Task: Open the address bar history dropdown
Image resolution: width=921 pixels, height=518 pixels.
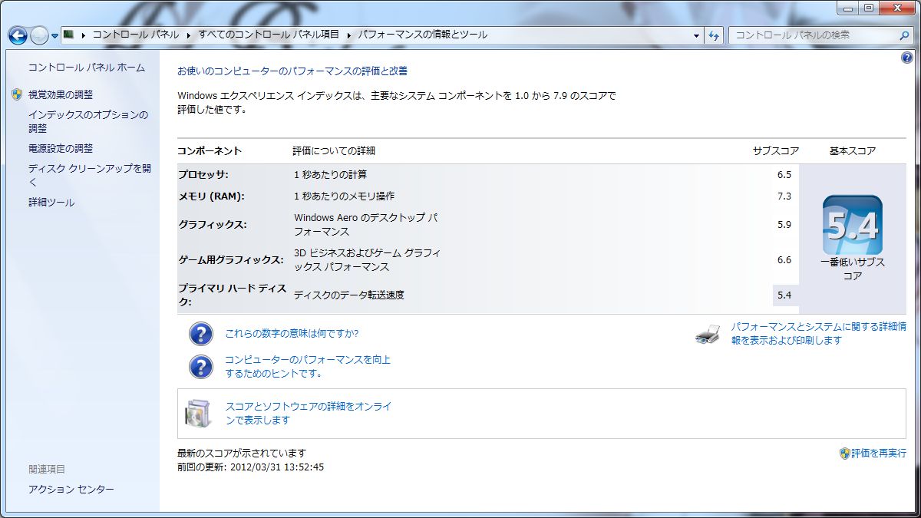Action: coord(696,35)
